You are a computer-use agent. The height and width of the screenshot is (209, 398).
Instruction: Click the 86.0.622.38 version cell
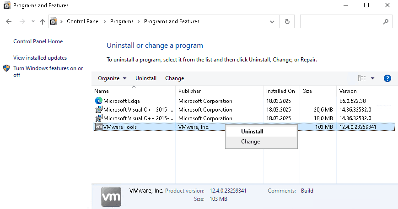coord(352,101)
